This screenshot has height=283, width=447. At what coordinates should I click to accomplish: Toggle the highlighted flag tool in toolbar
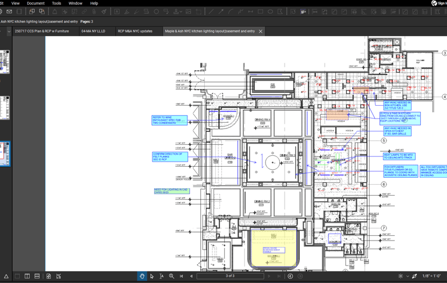tap(303, 12)
